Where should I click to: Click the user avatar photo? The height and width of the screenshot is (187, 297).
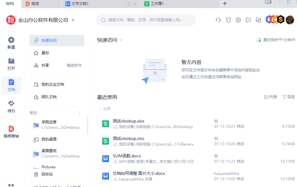[x=290, y=20]
